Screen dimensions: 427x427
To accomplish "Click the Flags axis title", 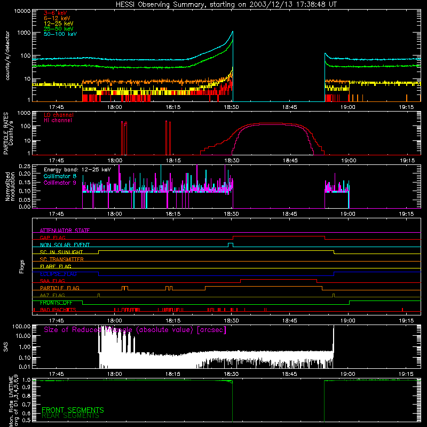I will pyautogui.click(x=22, y=266).
